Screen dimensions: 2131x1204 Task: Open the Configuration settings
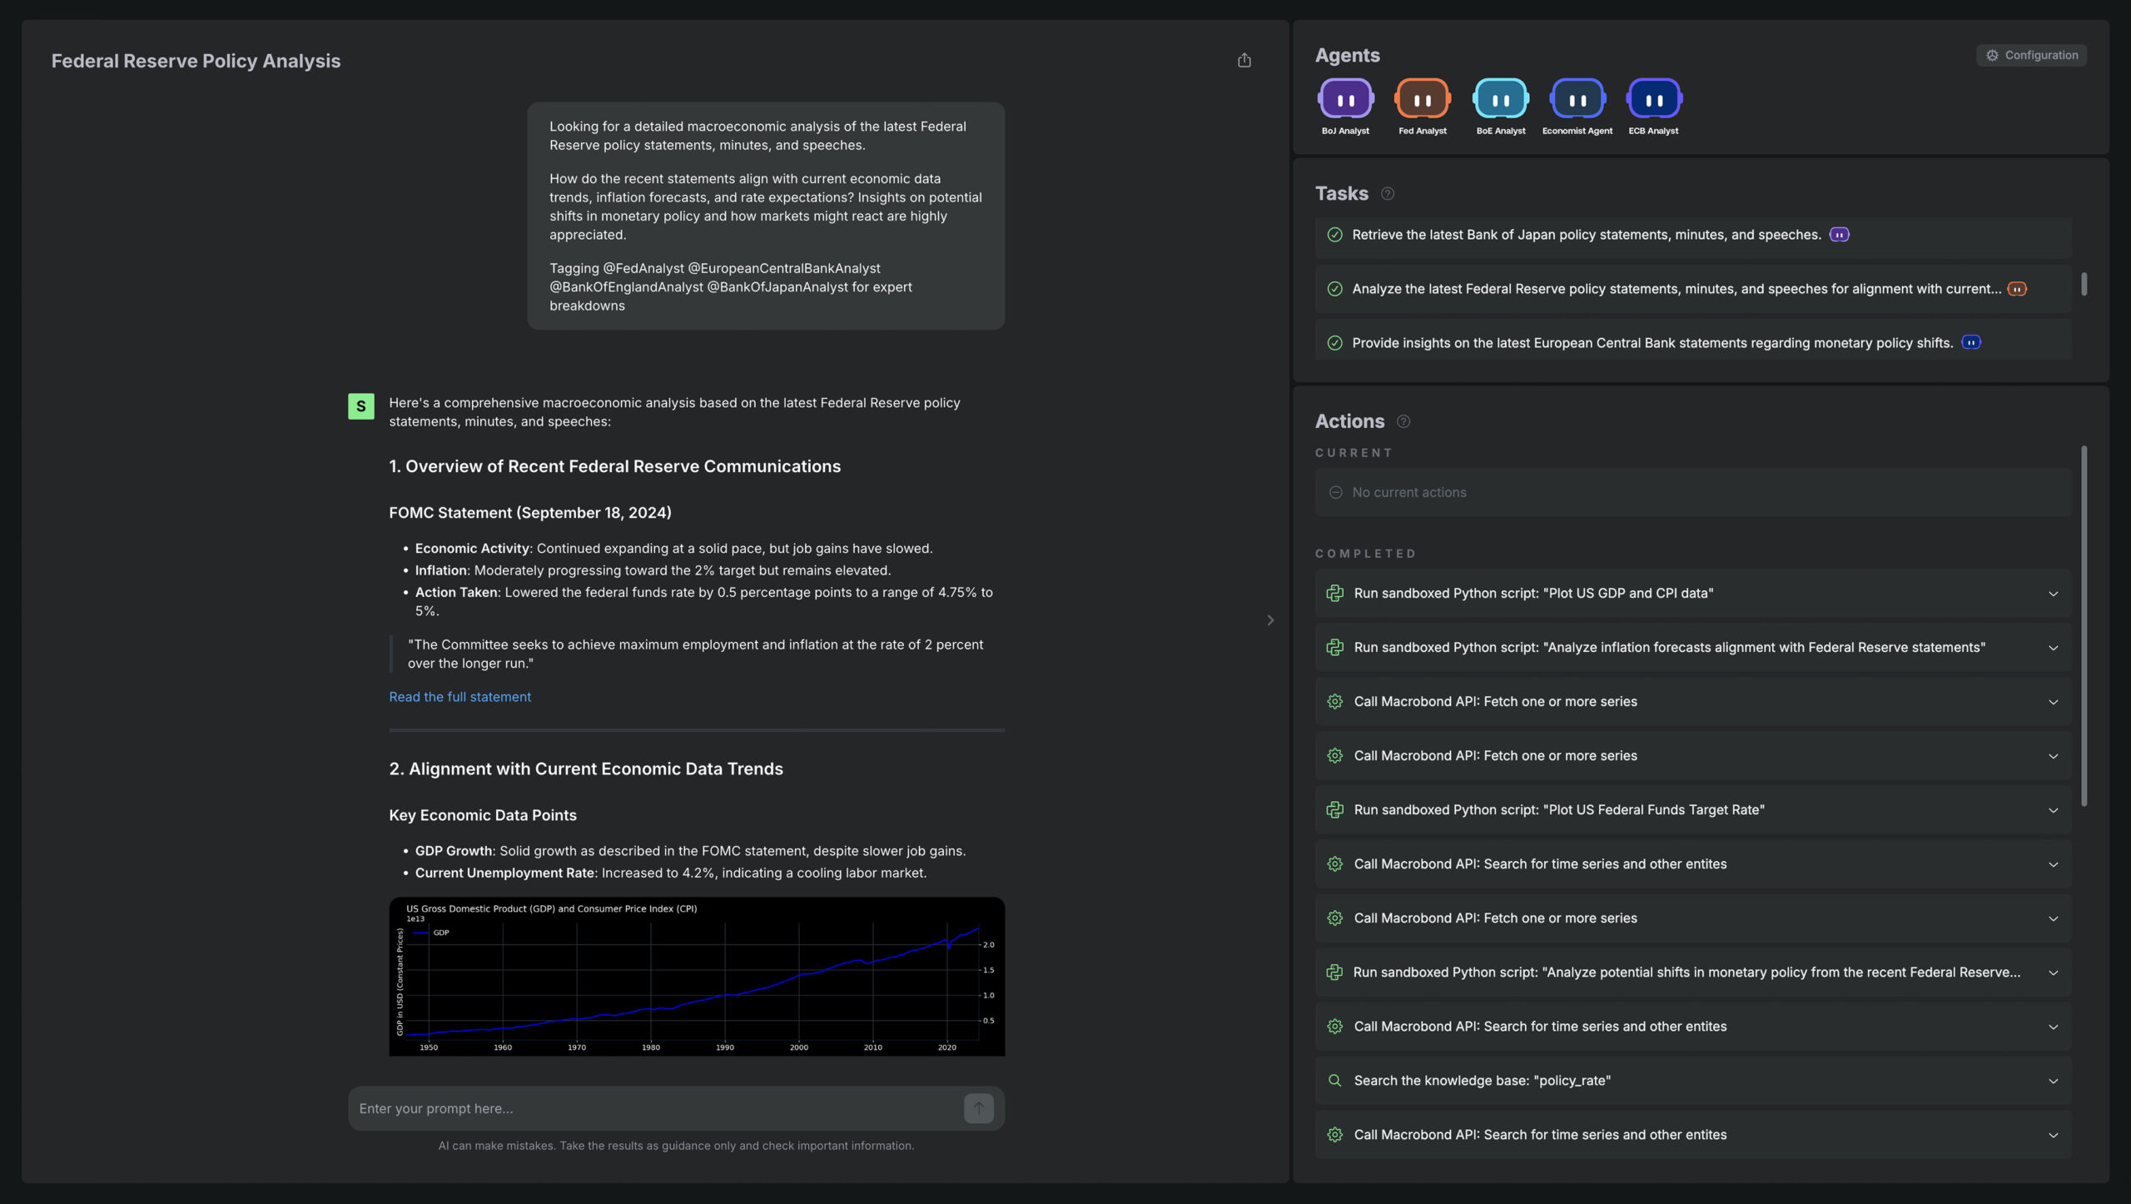point(2031,55)
